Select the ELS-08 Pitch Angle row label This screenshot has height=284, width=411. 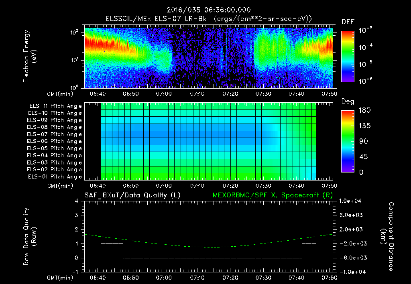[55, 127]
